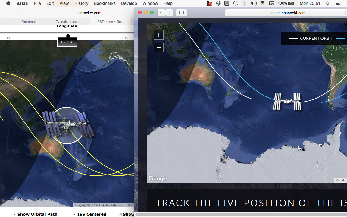Click the imagery attribution text on isstracker map
This screenshot has width=347, height=217.
click(98, 205)
